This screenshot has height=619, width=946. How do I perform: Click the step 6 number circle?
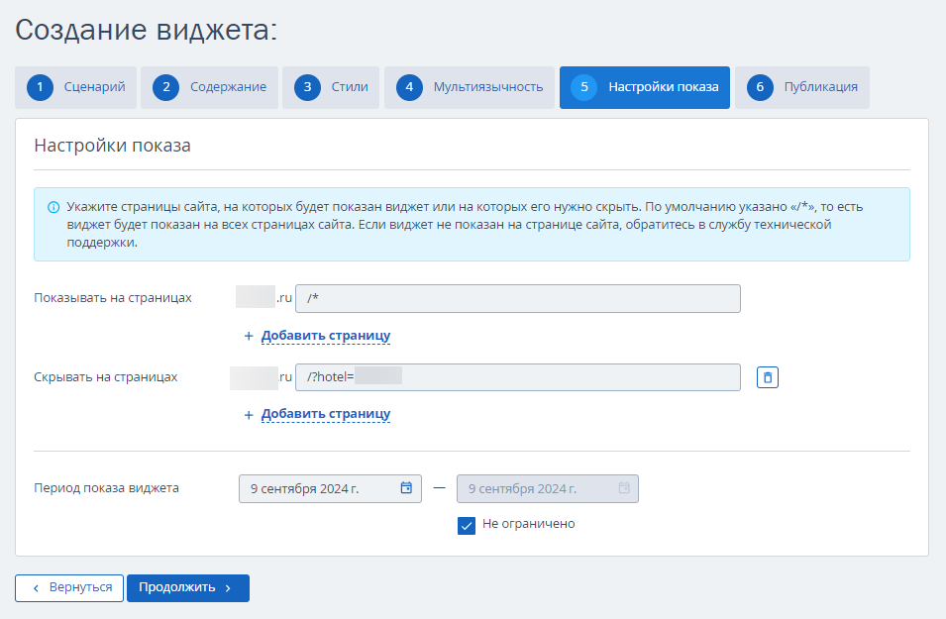pos(760,87)
